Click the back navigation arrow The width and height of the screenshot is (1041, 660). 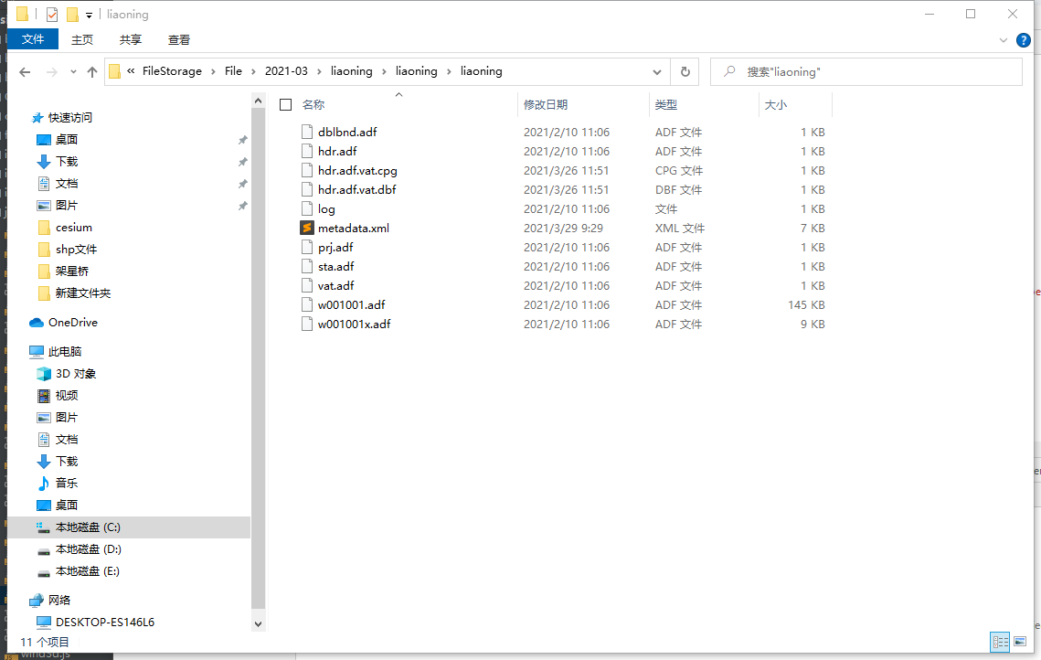[25, 71]
